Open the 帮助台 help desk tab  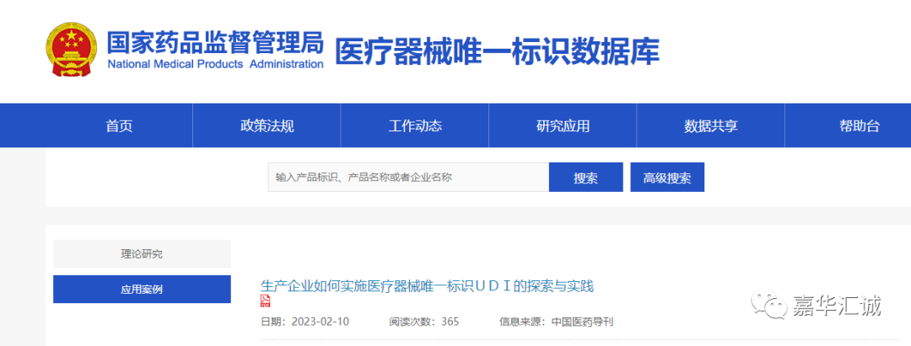click(x=859, y=126)
